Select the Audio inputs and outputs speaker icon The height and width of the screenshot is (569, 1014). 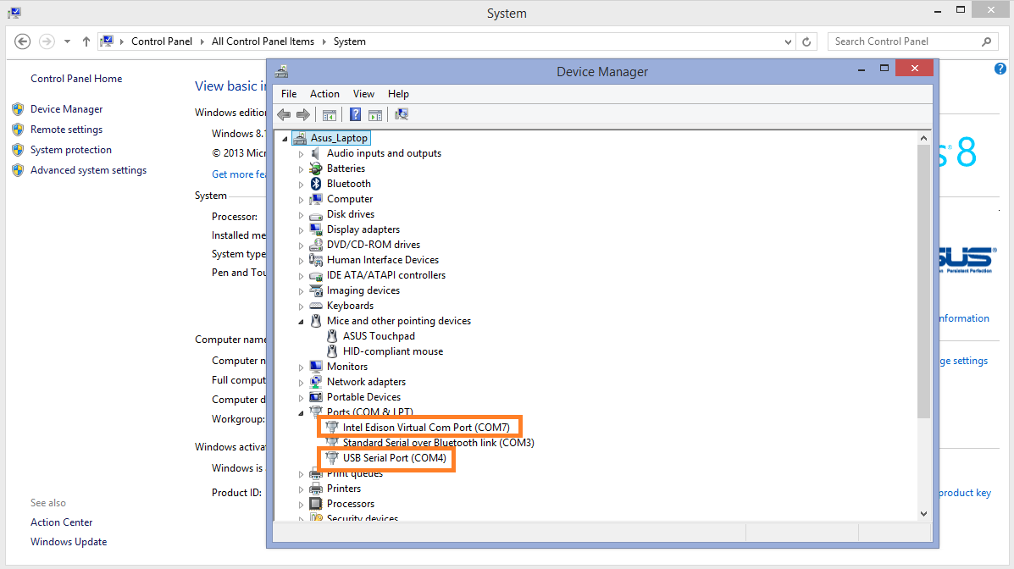(316, 153)
